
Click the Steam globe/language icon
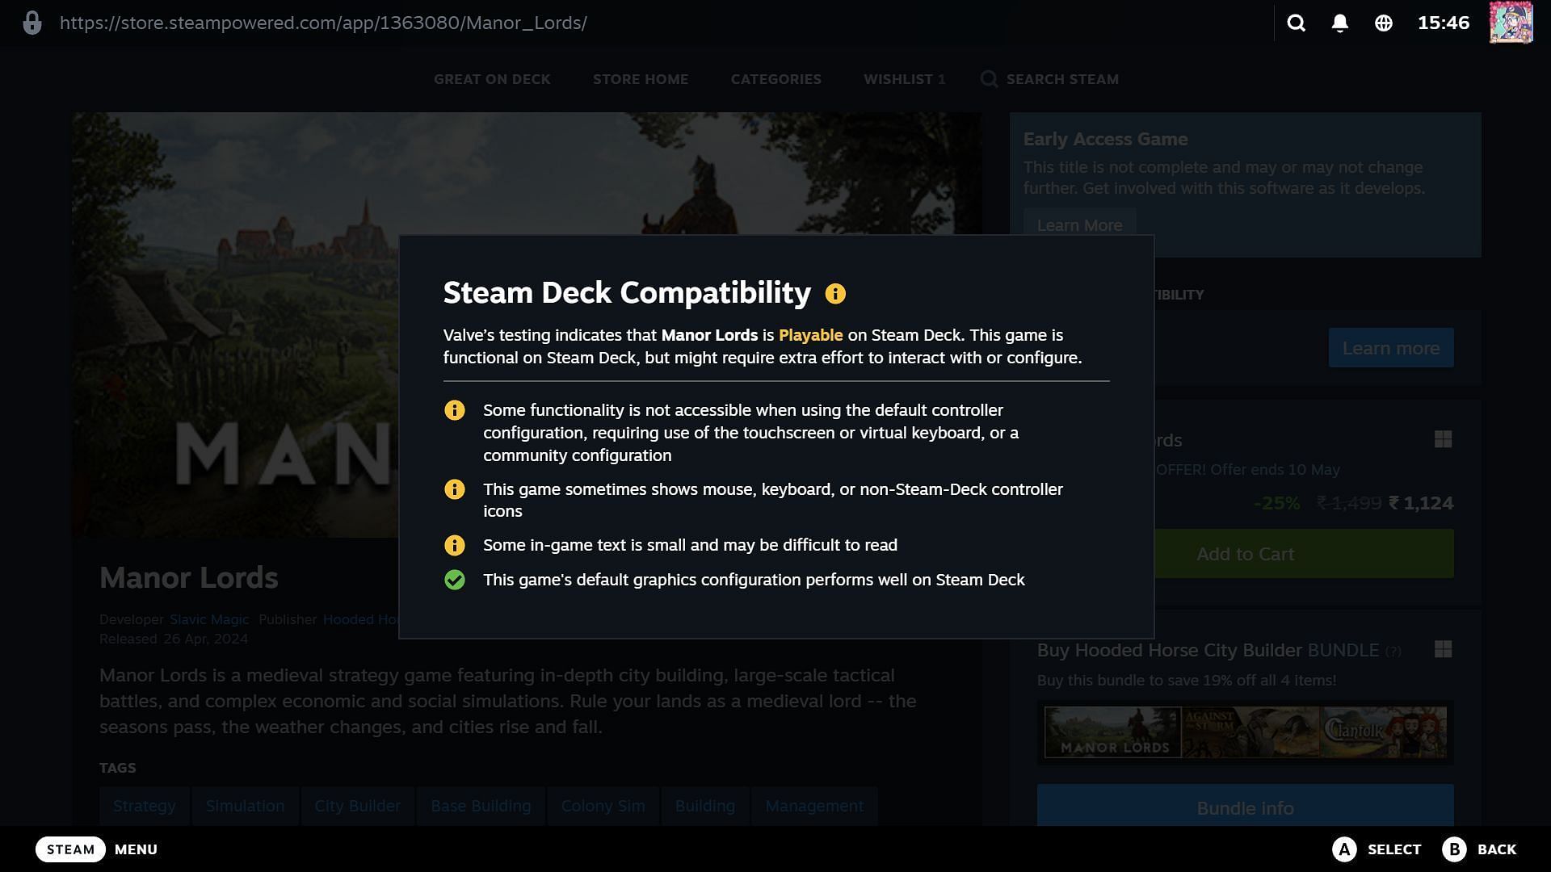pos(1384,23)
